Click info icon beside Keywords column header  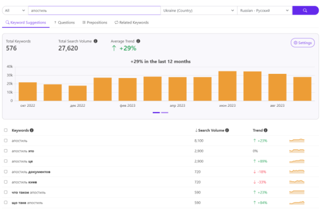pos(31,130)
